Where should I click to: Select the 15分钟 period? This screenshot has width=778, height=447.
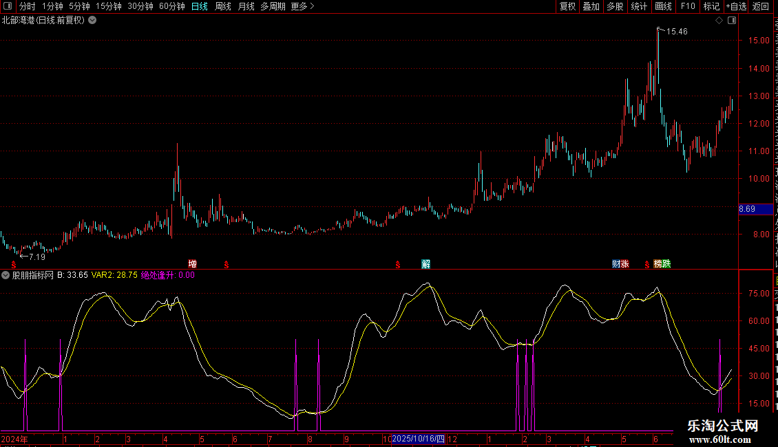point(109,6)
